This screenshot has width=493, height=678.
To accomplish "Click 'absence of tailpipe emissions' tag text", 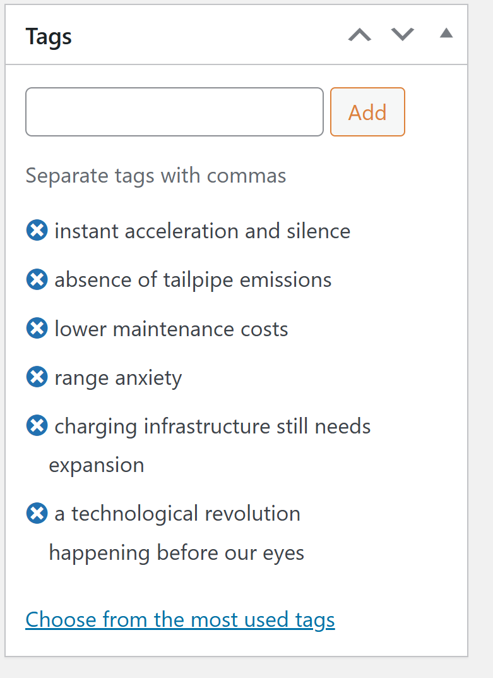I will point(193,279).
